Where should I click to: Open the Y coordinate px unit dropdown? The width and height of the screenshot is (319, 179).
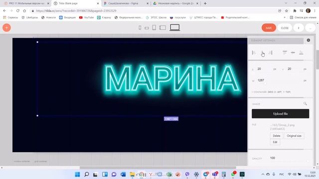click(x=305, y=69)
